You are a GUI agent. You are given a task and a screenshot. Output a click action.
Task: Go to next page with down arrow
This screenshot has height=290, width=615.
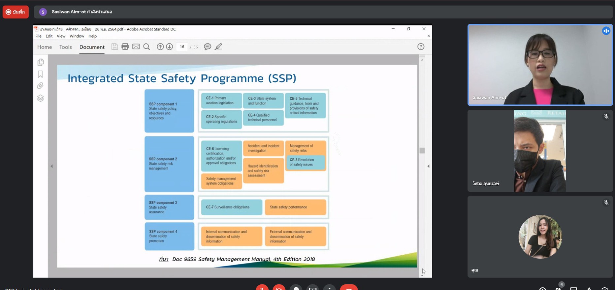click(x=169, y=47)
